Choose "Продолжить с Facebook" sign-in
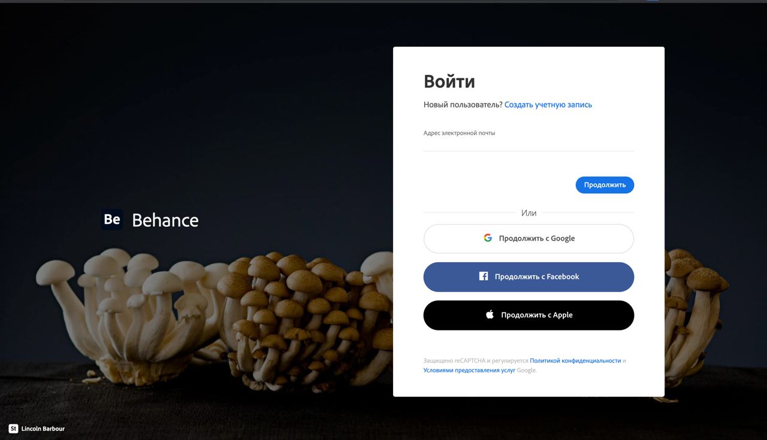Image resolution: width=767 pixels, height=440 pixels. (529, 277)
